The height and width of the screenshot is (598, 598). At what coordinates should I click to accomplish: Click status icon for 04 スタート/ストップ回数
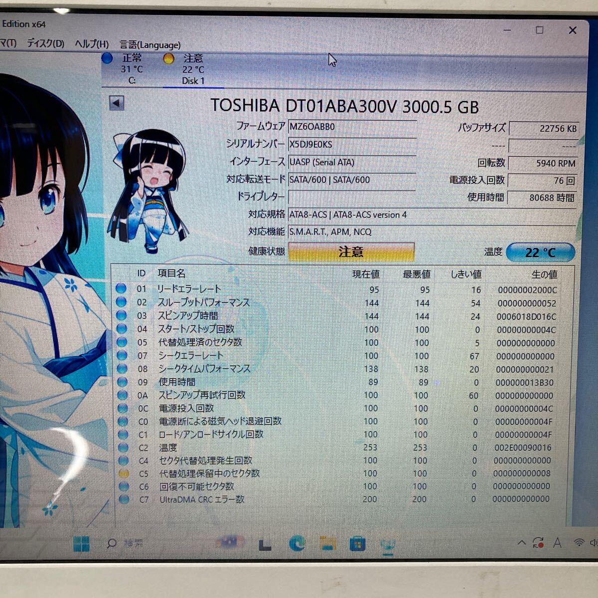click(x=122, y=329)
